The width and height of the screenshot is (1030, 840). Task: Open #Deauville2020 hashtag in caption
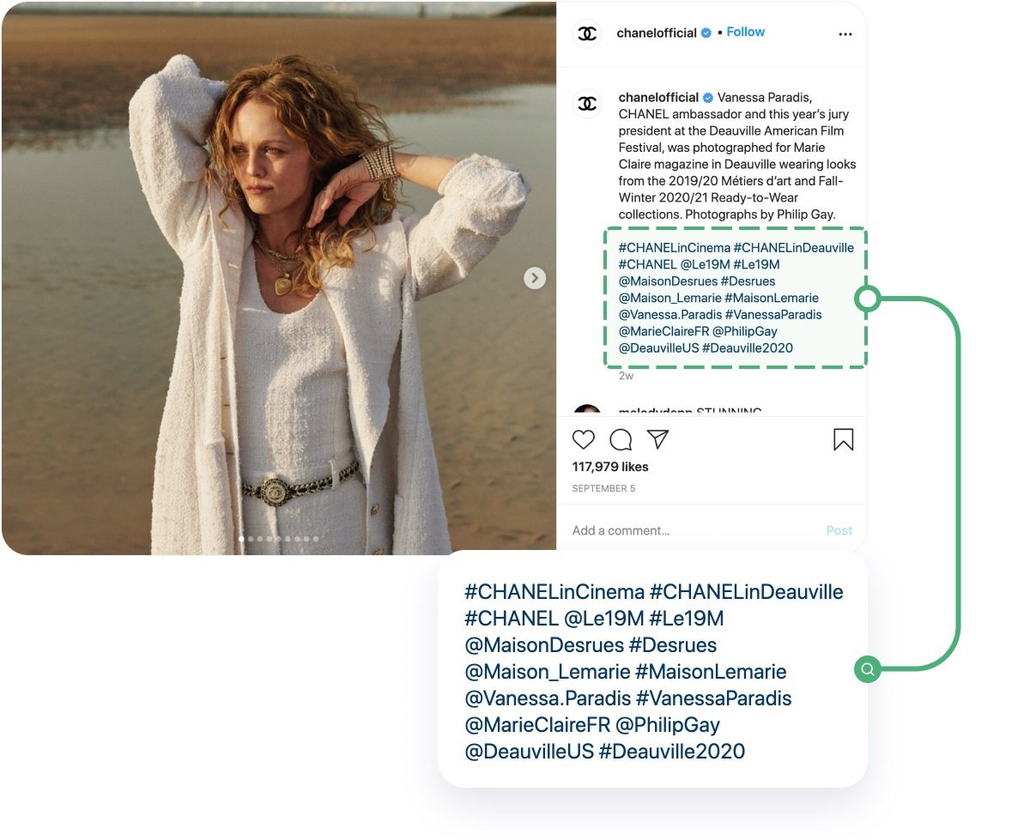pyautogui.click(x=748, y=348)
